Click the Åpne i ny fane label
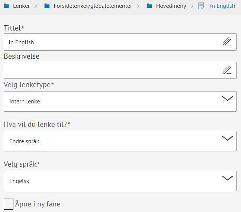Viewport: 241px width, 212px height. [x=38, y=204]
